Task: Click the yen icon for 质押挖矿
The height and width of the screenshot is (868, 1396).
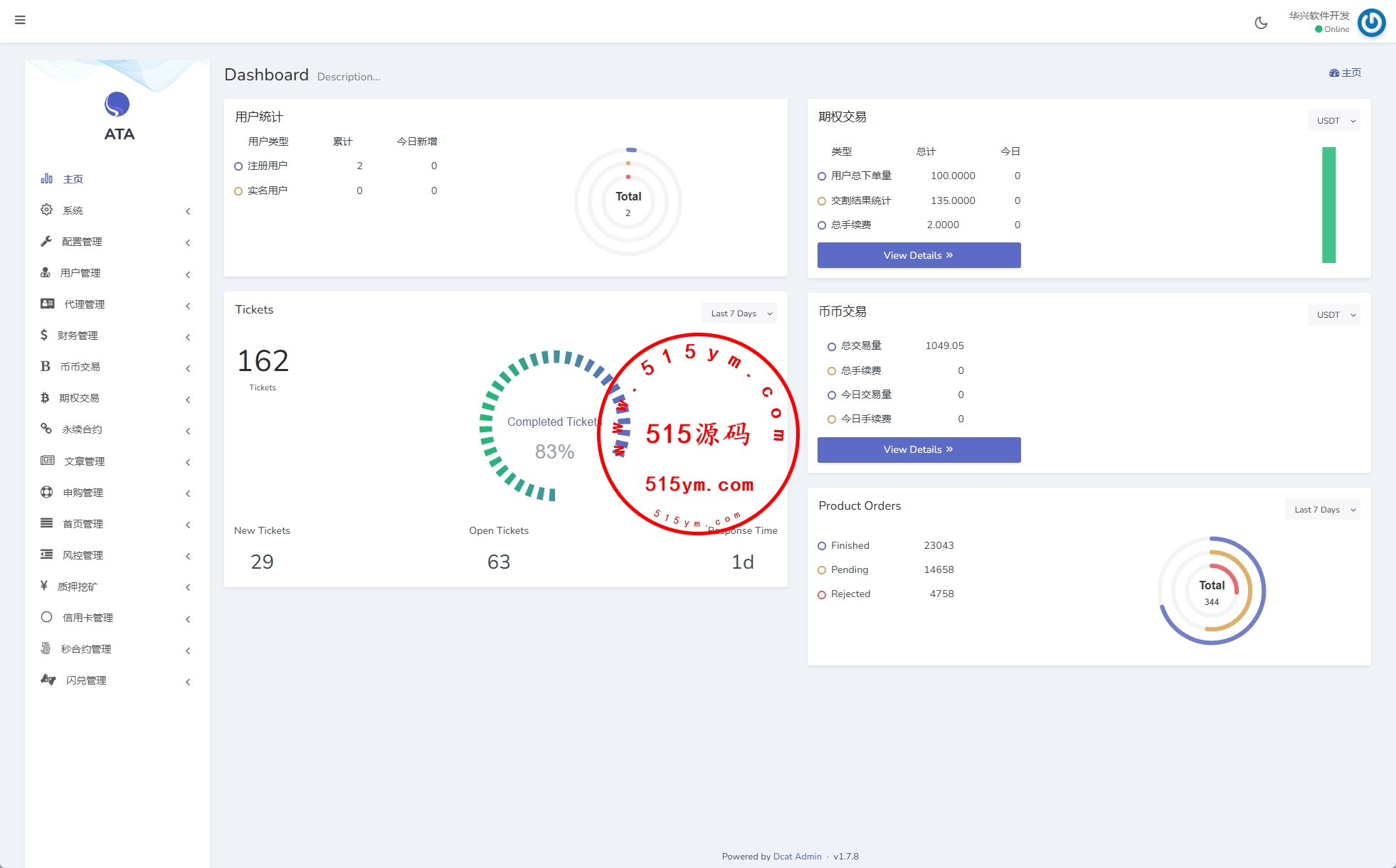Action: pyautogui.click(x=44, y=586)
